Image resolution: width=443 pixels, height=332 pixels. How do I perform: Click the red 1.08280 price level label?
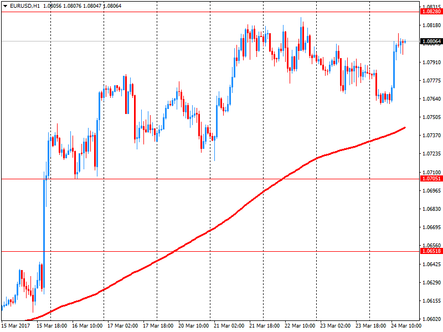pyautogui.click(x=431, y=12)
